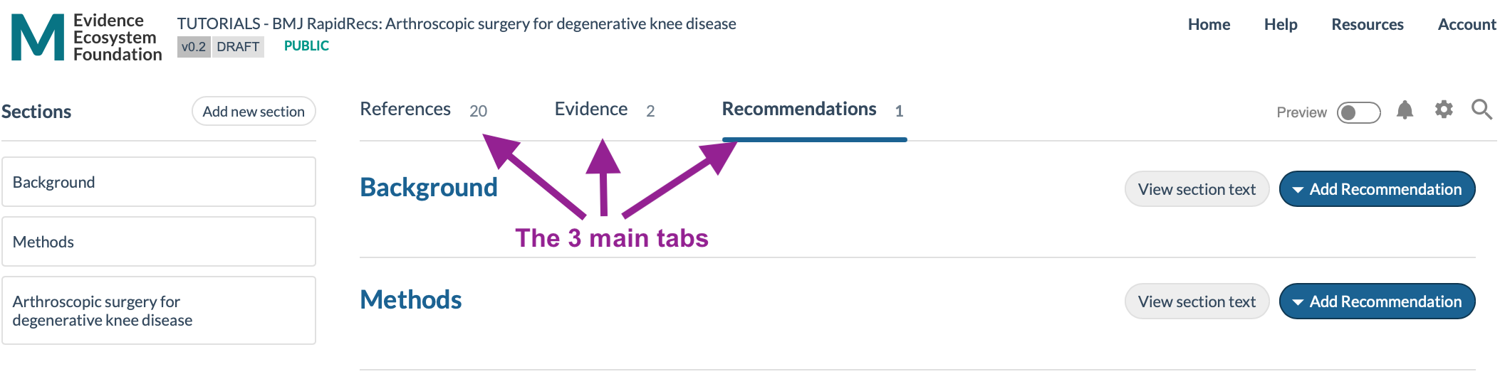View section text for Methods
Image resolution: width=1505 pixels, height=379 pixels.
(x=1197, y=301)
